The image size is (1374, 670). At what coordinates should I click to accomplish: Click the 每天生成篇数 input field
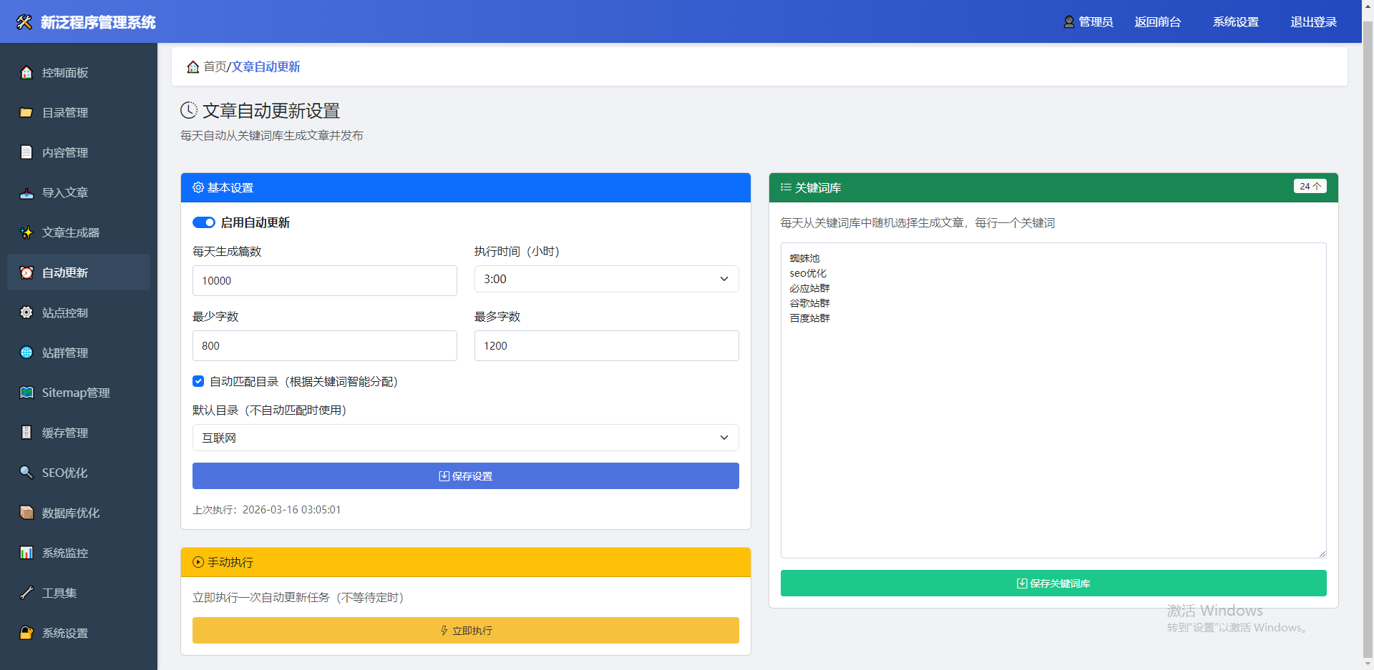[324, 281]
